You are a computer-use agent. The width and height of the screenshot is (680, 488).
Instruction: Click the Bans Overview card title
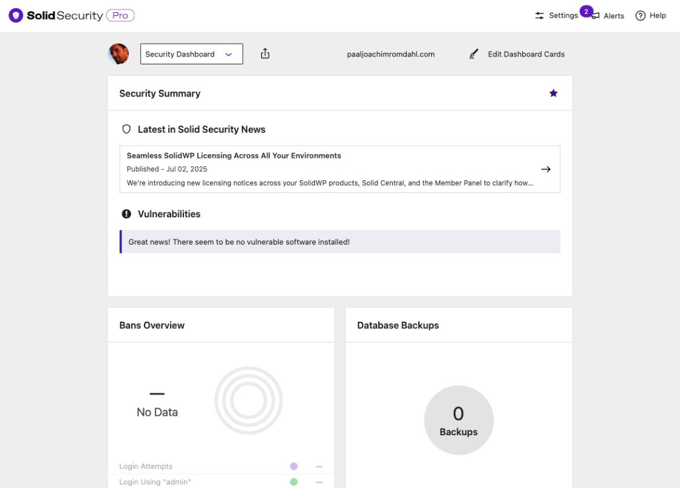[152, 325]
